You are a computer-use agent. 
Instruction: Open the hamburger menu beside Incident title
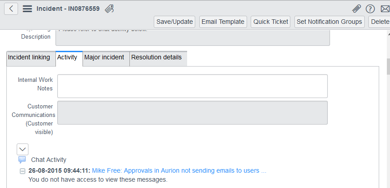point(28,9)
